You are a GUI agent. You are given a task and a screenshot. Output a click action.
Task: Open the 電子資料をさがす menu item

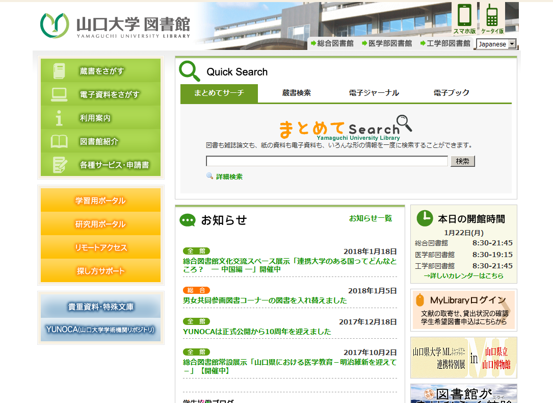point(100,94)
